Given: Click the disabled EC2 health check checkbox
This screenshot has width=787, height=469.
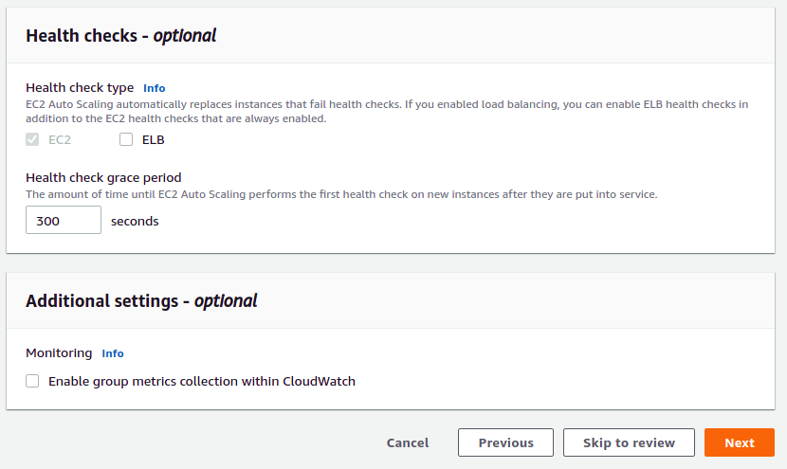Looking at the screenshot, I should [x=33, y=140].
